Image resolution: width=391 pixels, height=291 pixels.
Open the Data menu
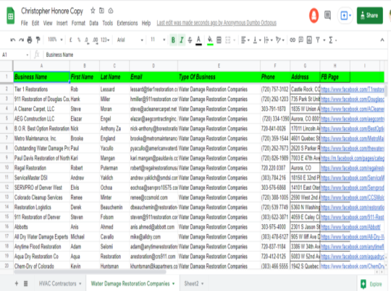point(93,23)
